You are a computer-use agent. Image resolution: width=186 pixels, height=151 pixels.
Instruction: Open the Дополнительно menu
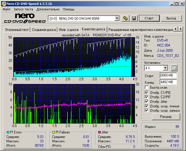(x=48, y=9)
